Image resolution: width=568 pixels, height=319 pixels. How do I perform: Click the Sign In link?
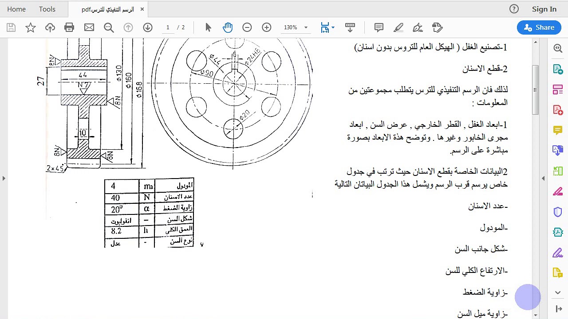[x=544, y=9]
